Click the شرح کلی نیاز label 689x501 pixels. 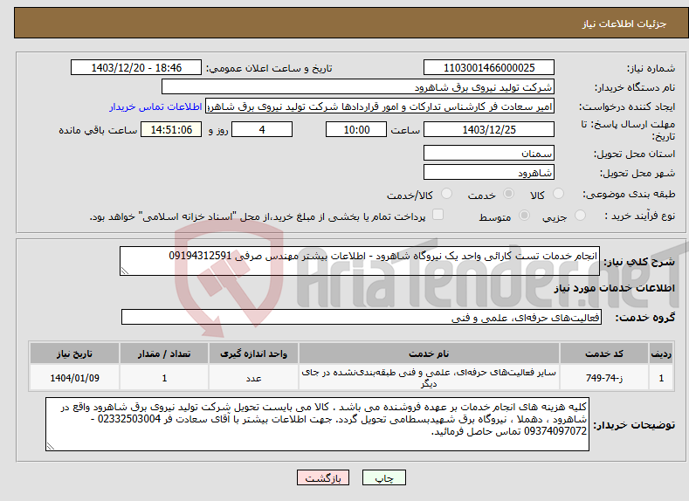(x=639, y=262)
